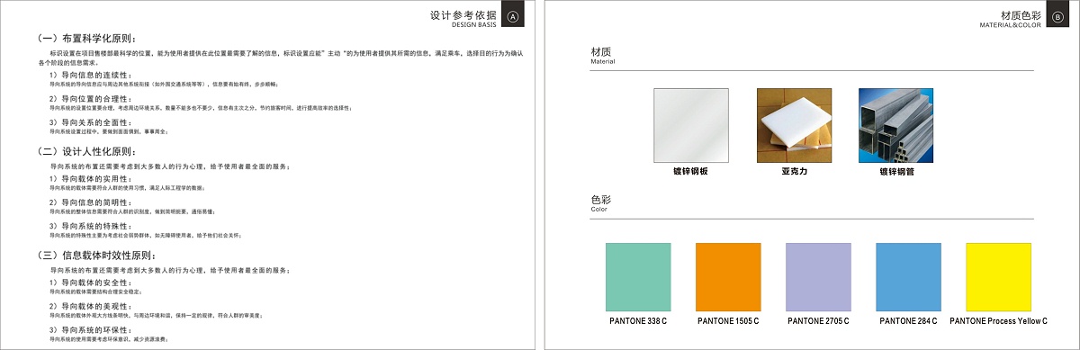Click subheading 2）导向信息的简明性
1080x350 pixels.
pyautogui.click(x=90, y=202)
